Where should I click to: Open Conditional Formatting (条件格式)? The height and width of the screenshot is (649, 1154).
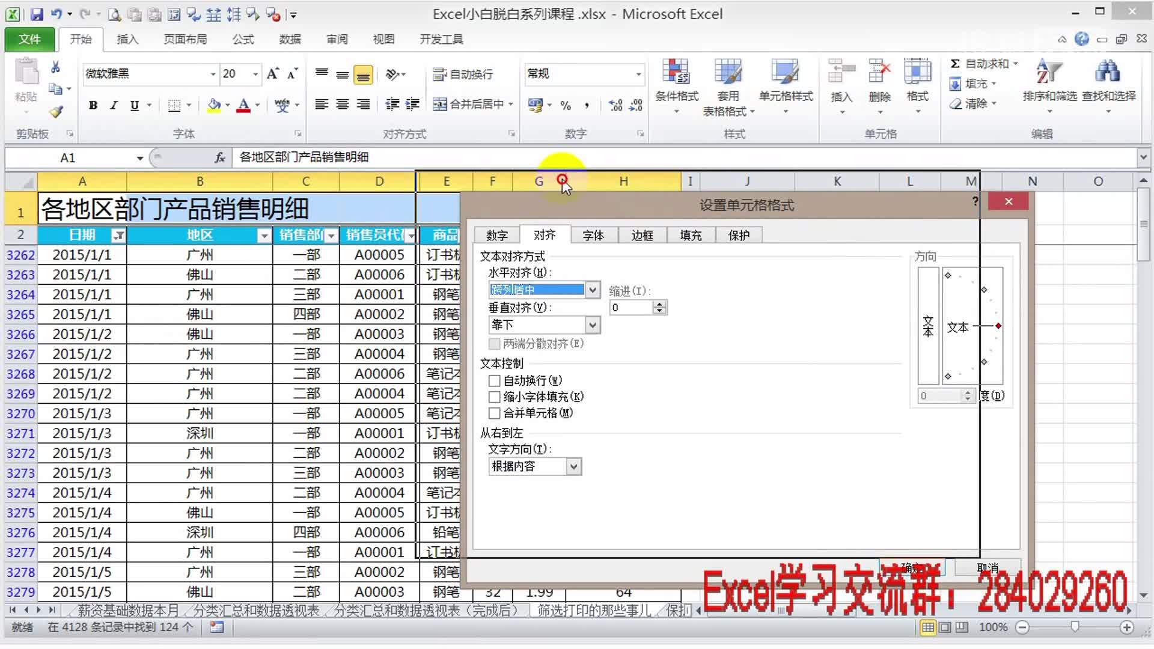click(x=676, y=88)
